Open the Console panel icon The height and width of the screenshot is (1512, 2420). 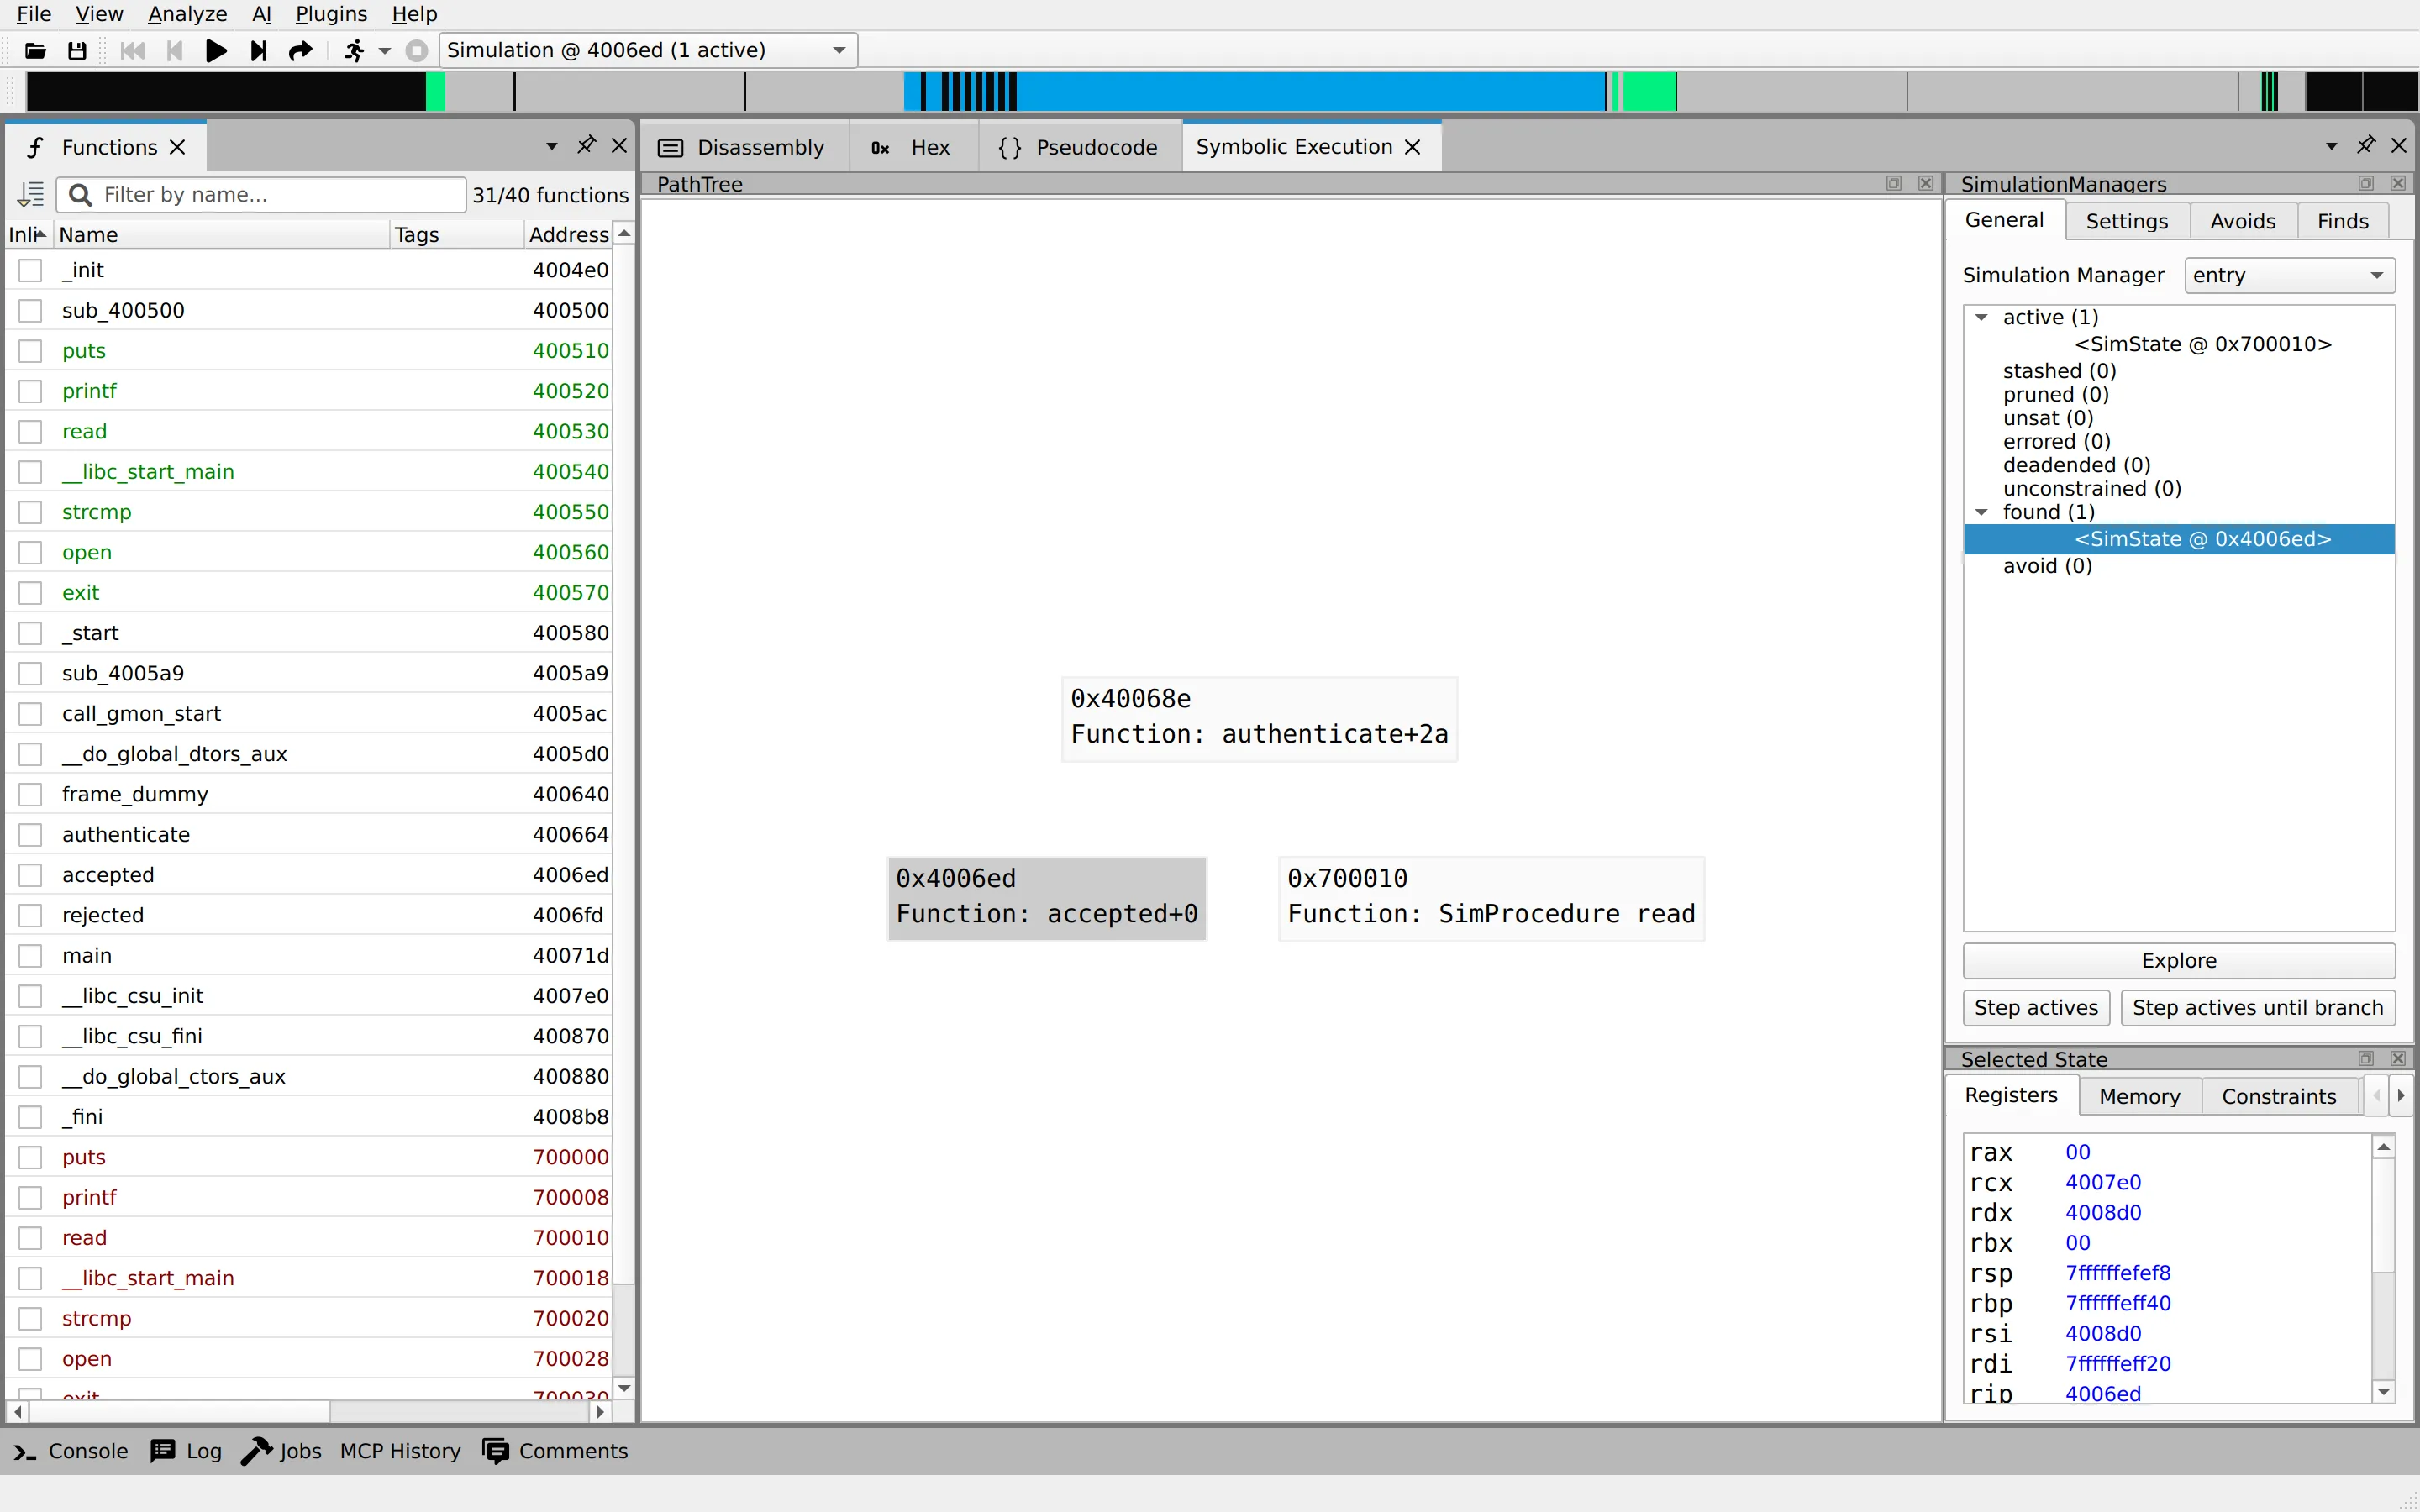pos(25,1451)
